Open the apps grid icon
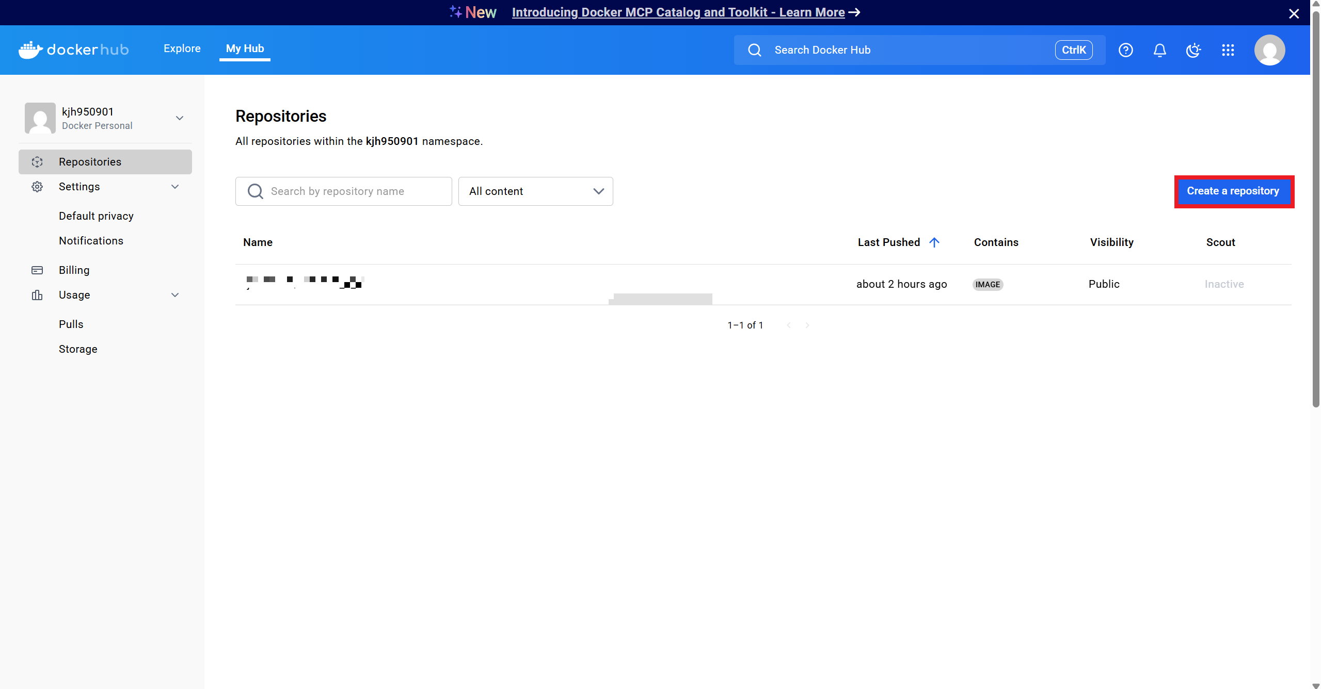This screenshot has width=1321, height=689. point(1228,50)
